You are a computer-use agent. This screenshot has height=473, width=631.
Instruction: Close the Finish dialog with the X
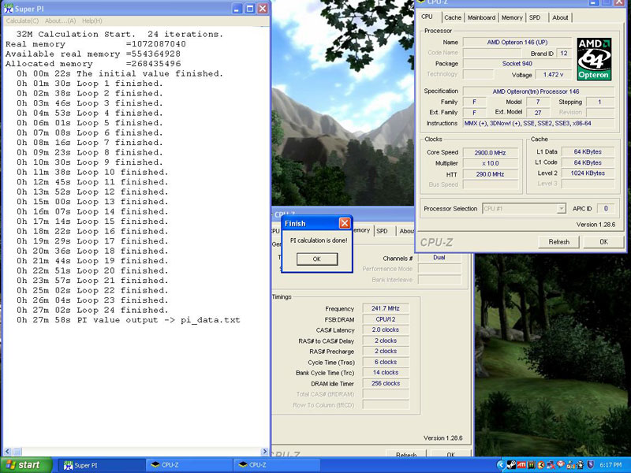pos(345,223)
